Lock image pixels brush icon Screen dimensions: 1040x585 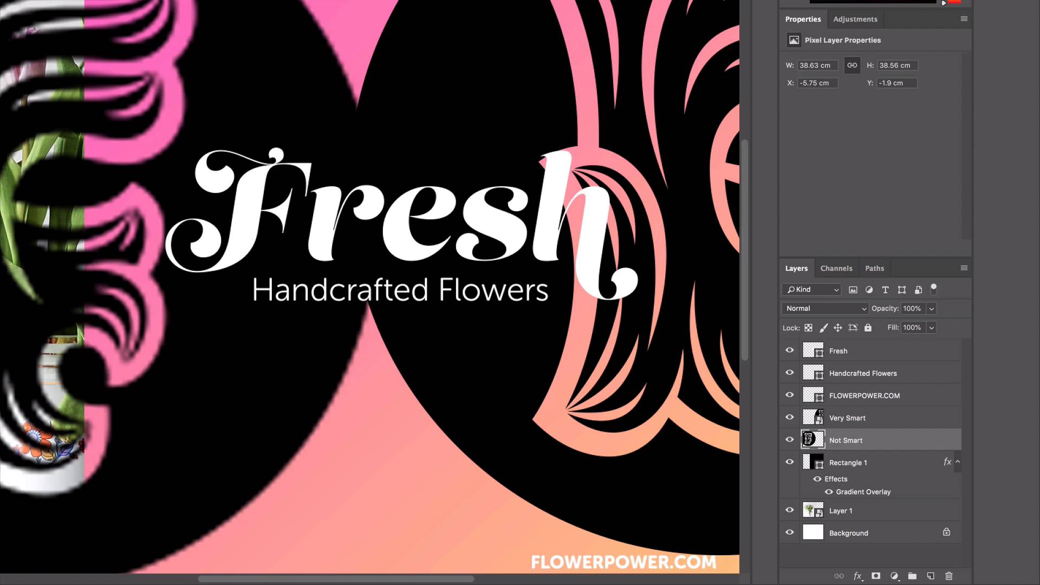[x=823, y=328]
